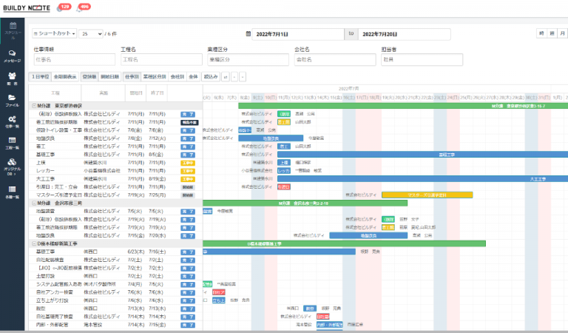Switch to 業種区分別 grouping tab
This screenshot has width=568, height=333.
155,76
